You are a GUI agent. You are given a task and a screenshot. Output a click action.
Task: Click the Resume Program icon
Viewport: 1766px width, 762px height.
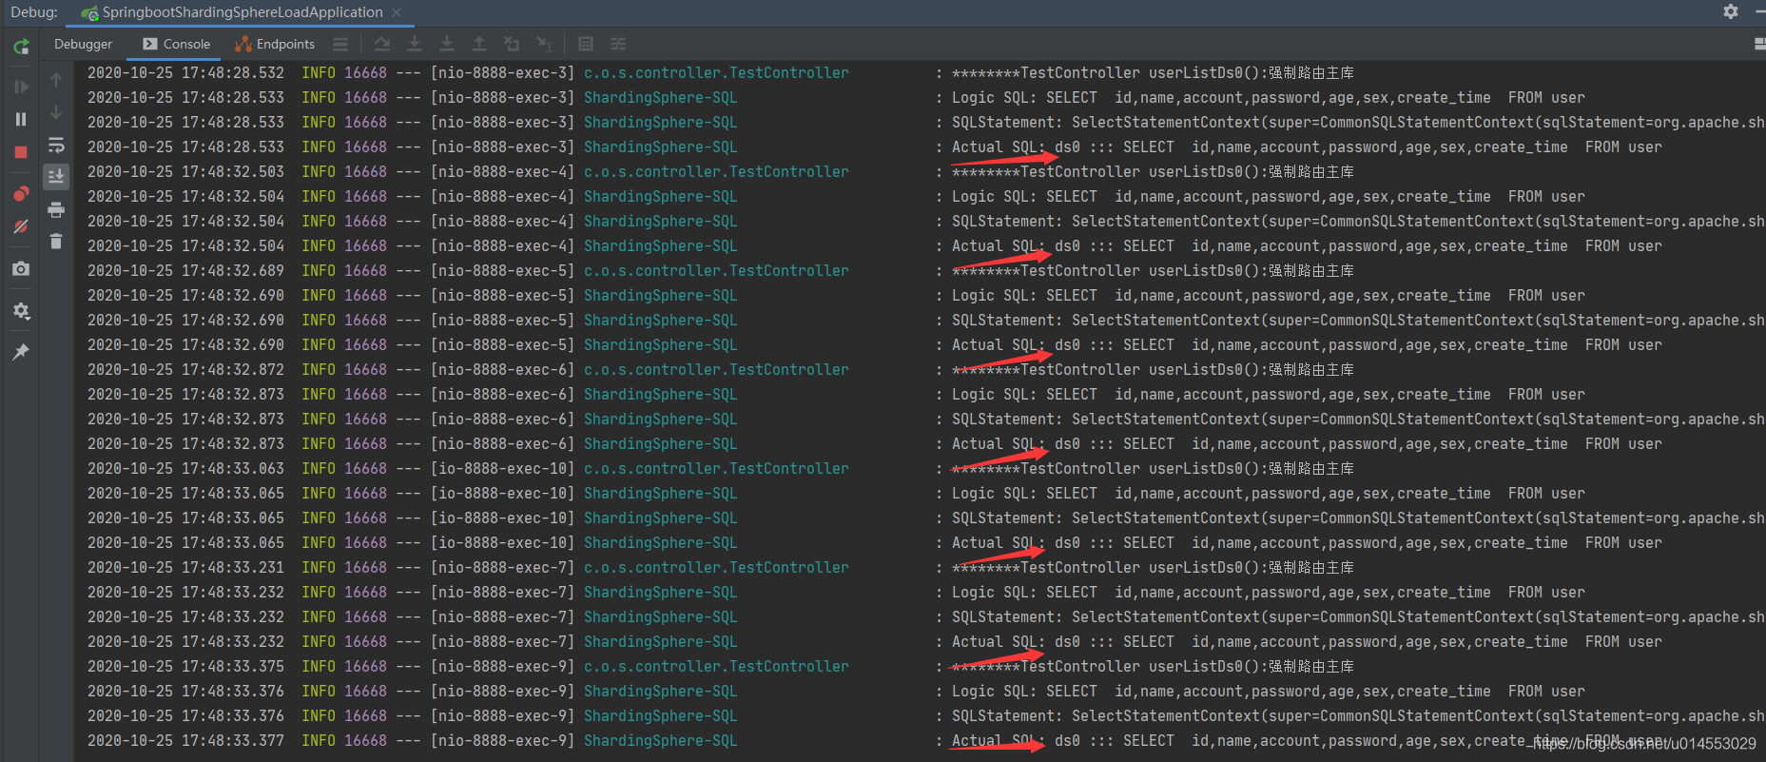[x=21, y=87]
